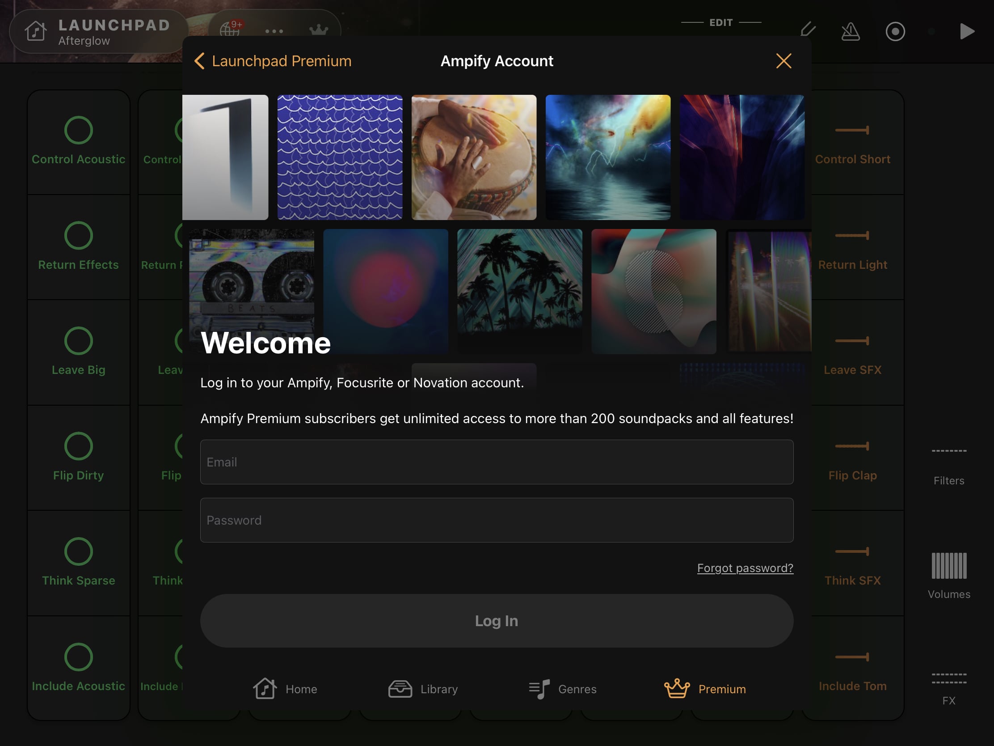The width and height of the screenshot is (994, 746).
Task: Click the Log In button
Action: (497, 620)
